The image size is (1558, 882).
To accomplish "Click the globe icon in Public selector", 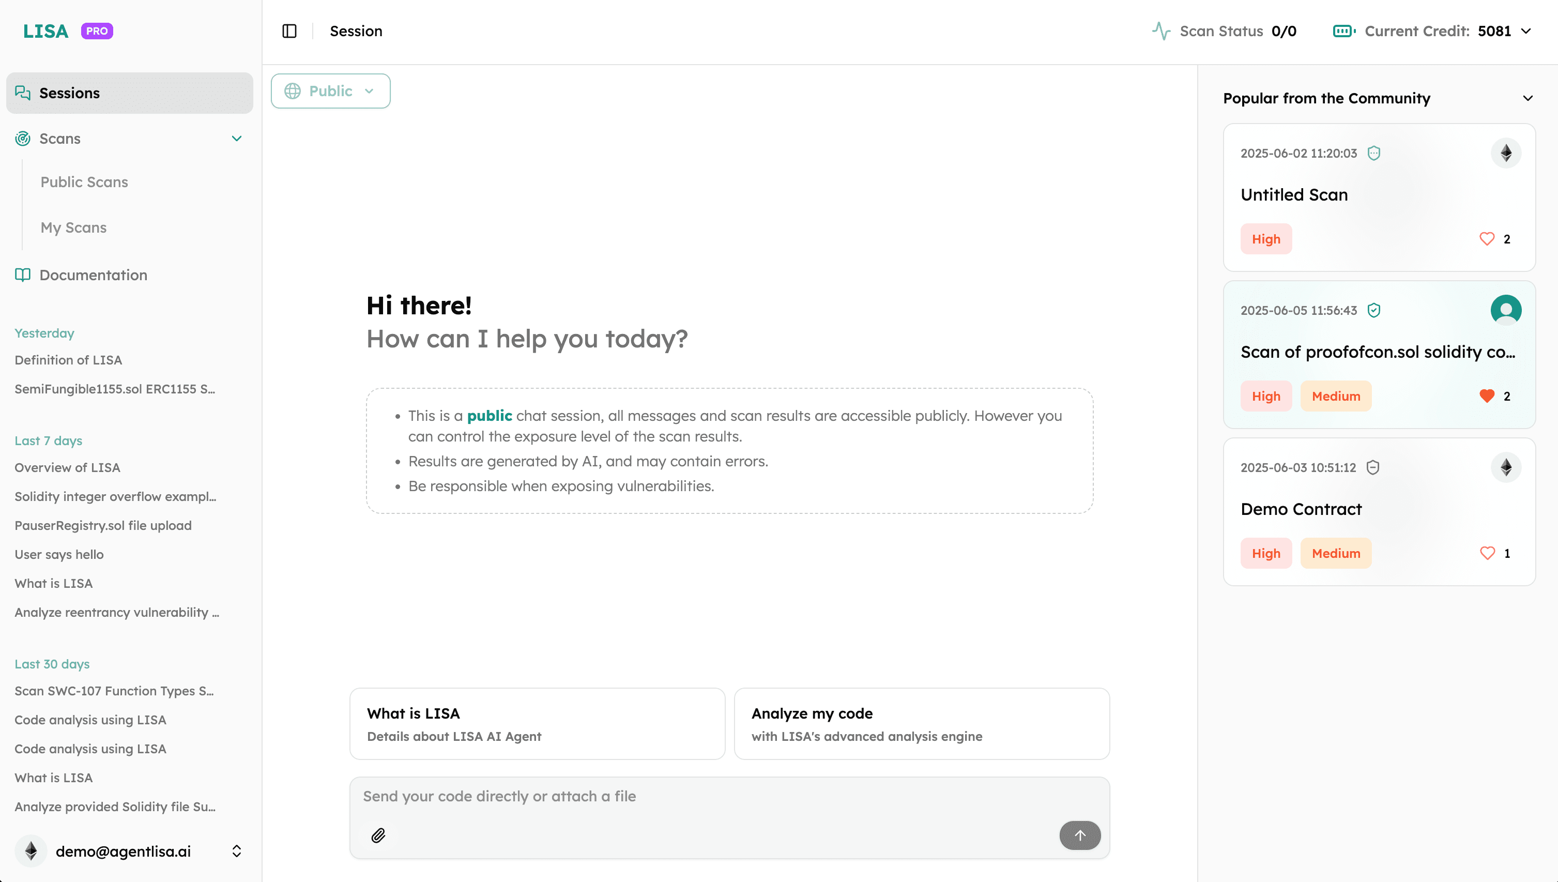I will pyautogui.click(x=293, y=91).
